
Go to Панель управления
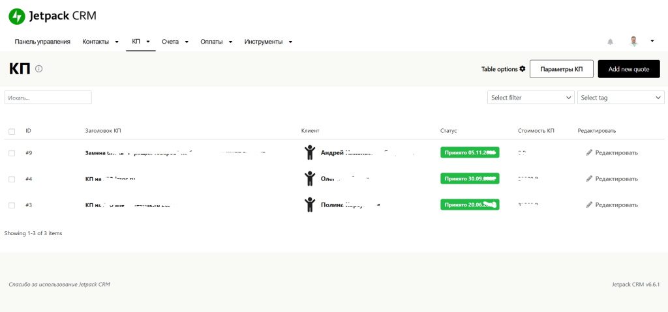(x=42, y=42)
